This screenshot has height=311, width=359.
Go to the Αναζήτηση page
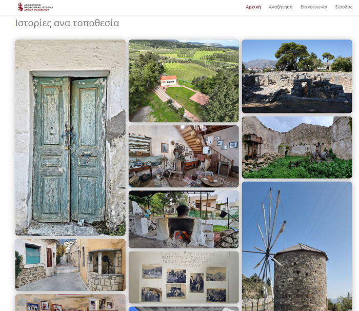281,7
